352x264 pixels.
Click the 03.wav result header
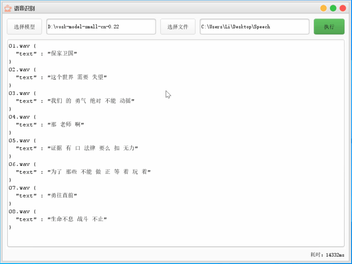click(22, 93)
